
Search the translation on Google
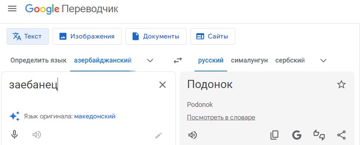297,135
